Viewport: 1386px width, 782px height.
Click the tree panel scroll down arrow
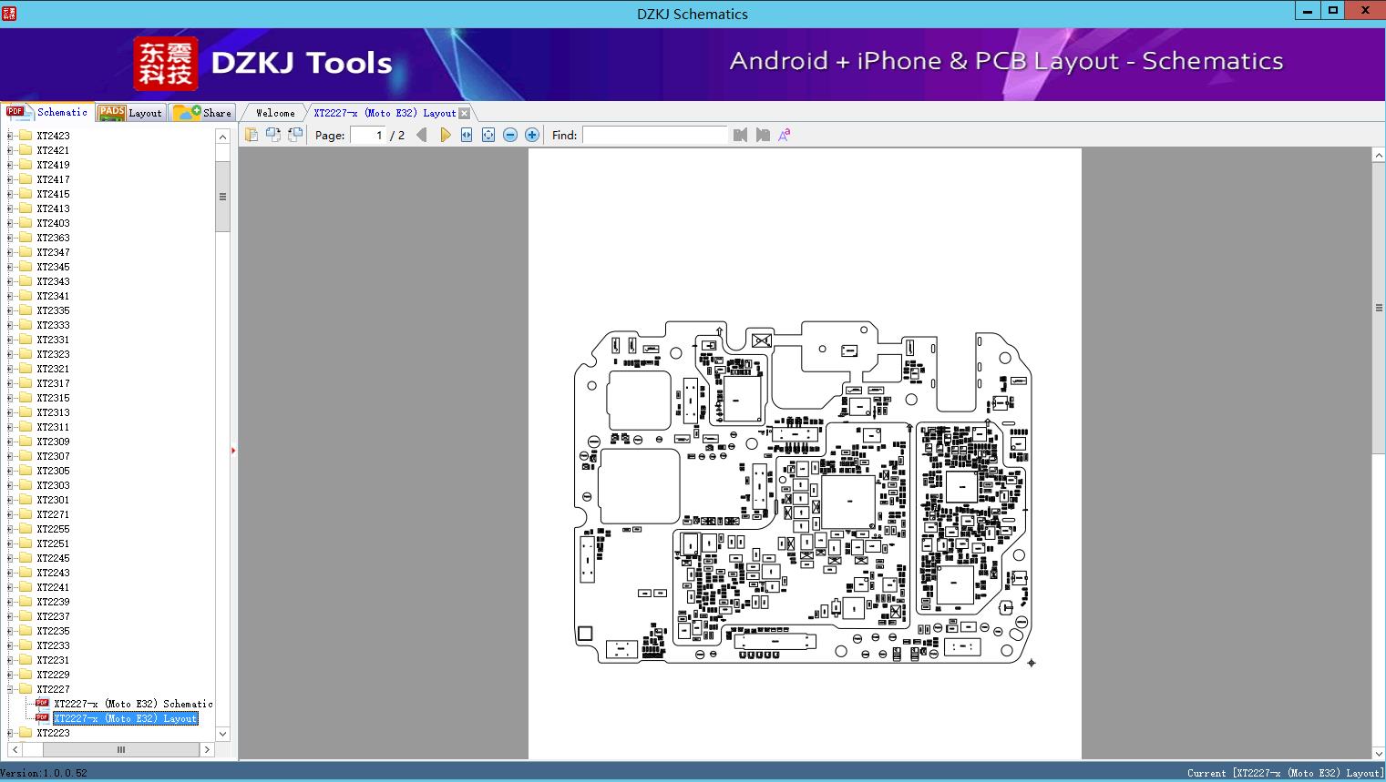click(222, 734)
